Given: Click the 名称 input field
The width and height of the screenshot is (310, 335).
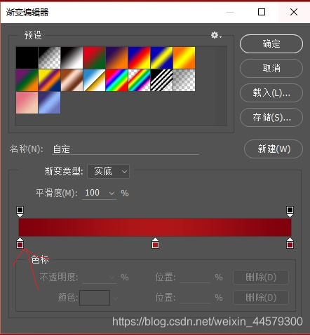Looking at the screenshot, I should [x=126, y=149].
